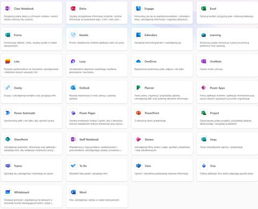258x209 pixels.
Task: Select the Viva app icon
Action: click(x=204, y=166)
